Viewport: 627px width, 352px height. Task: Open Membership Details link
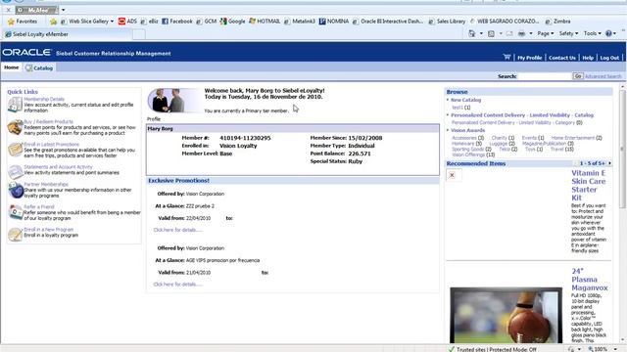pyautogui.click(x=44, y=99)
